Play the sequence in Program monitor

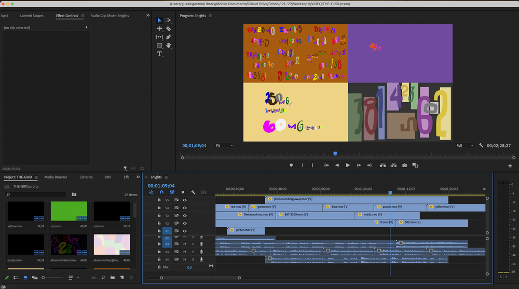pos(347,165)
